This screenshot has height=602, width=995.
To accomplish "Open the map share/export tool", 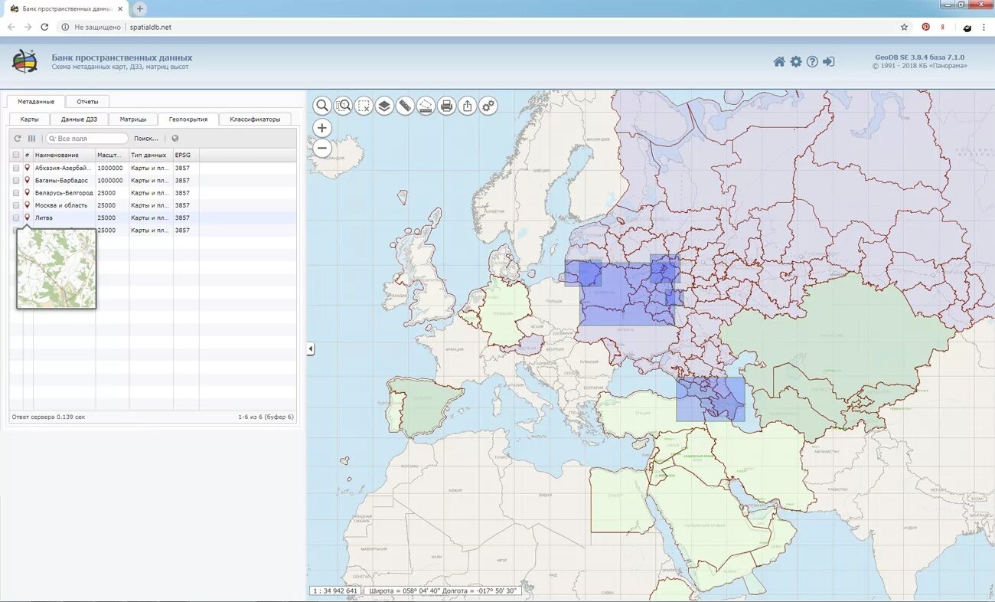I will [467, 106].
